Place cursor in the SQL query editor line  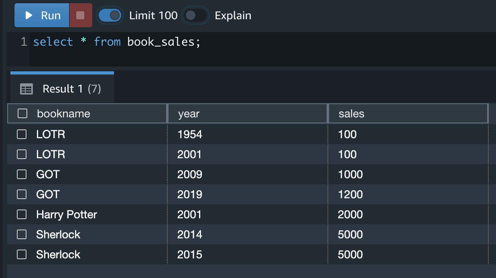pos(241,42)
